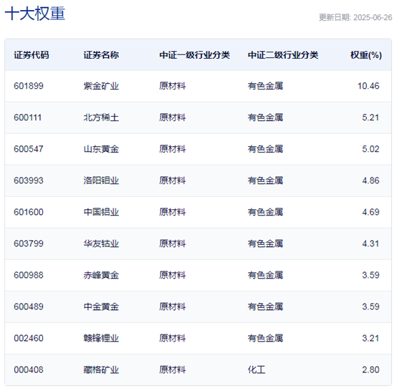Click 原材料 in the 北方稀土 row
The image size is (397, 391).
point(173,117)
